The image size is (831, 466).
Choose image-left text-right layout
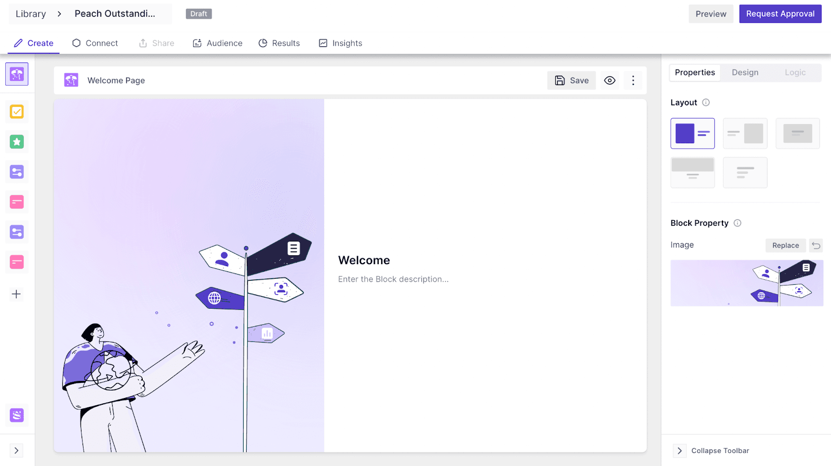coord(692,133)
